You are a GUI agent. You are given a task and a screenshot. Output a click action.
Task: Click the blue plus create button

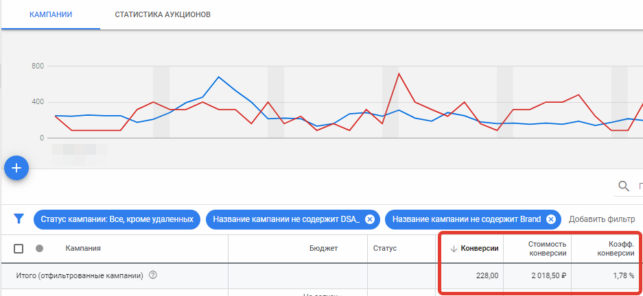[16, 168]
